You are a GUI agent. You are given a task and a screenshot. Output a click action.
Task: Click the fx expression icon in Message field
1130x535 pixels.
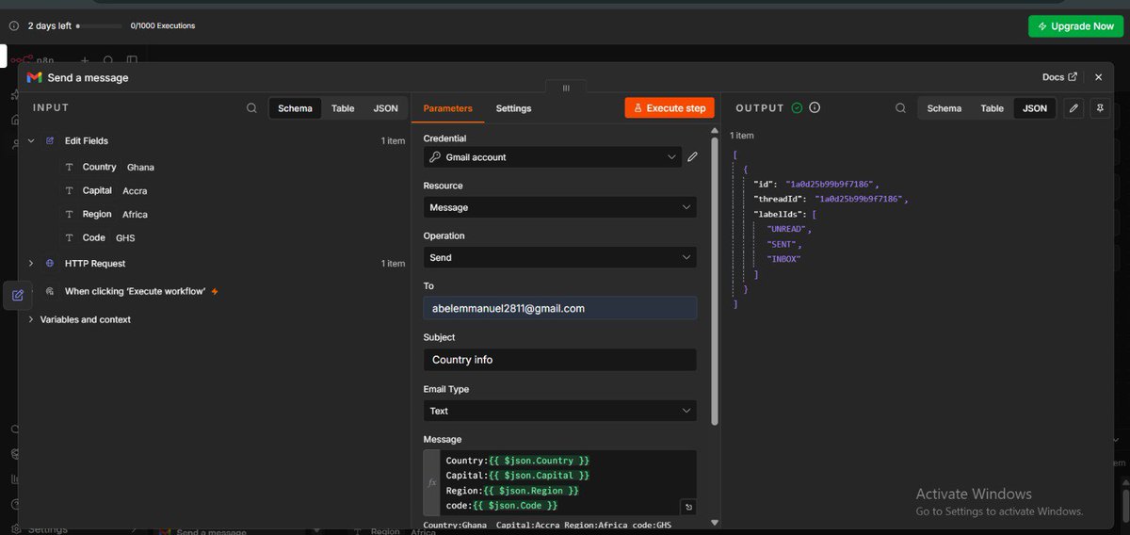click(432, 482)
